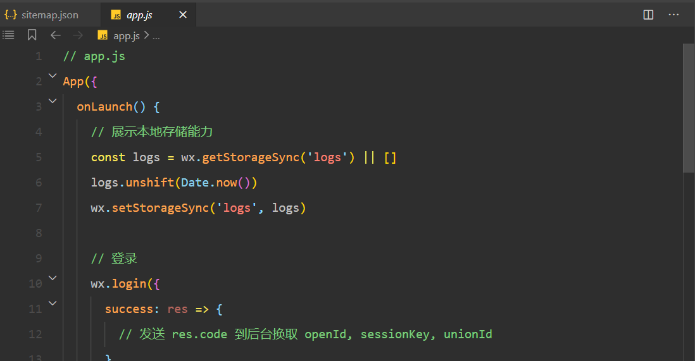Click 'sessionKey' in the line 12 comment
Image resolution: width=695 pixels, height=361 pixels.
(394, 334)
